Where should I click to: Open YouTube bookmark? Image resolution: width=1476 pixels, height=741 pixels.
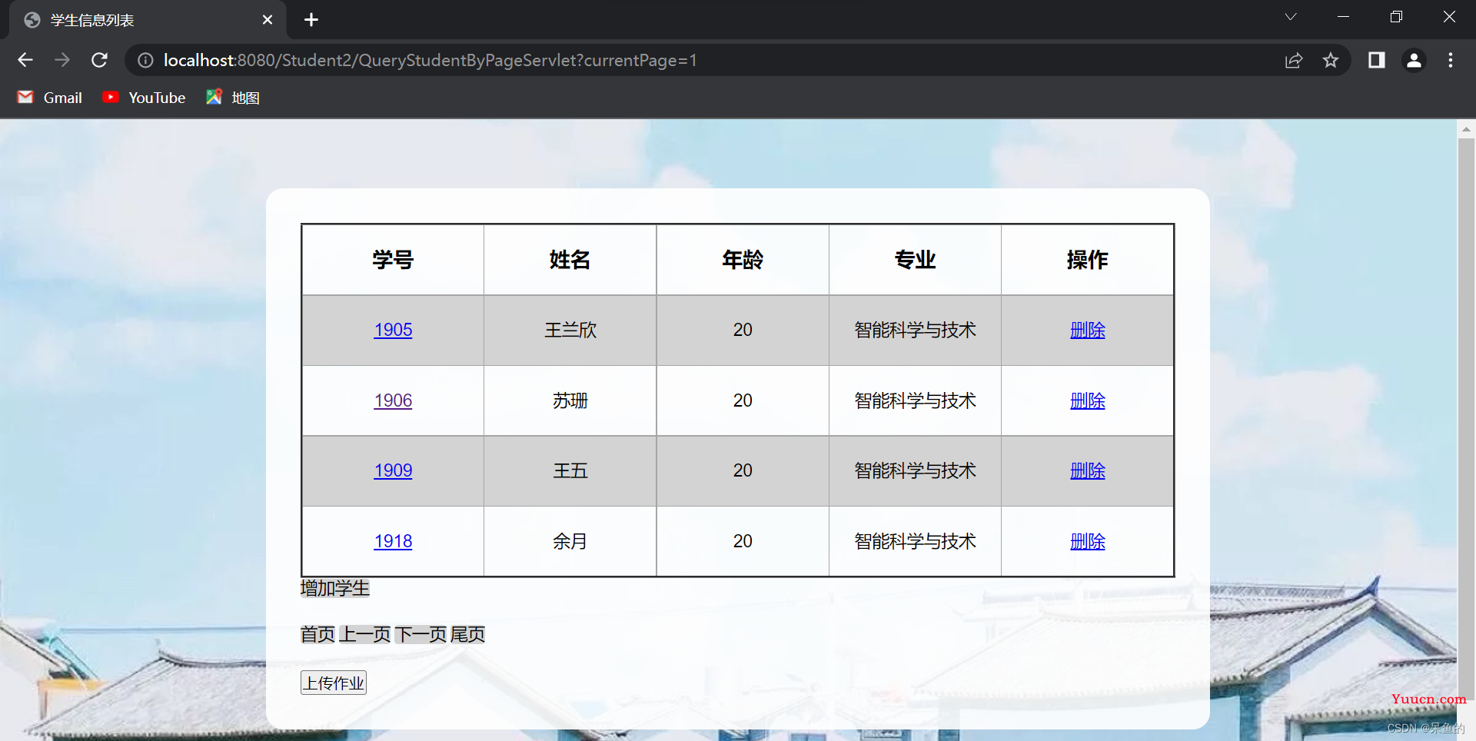coord(145,98)
